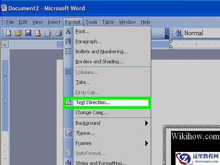Viewport: 220px width, 165px height.
Task: Choose Tabs... from the Format menu
Action: [x=107, y=82]
